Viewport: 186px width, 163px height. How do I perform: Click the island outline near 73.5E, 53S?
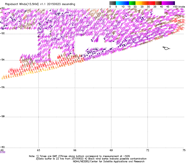pyautogui.click(x=166, y=48)
